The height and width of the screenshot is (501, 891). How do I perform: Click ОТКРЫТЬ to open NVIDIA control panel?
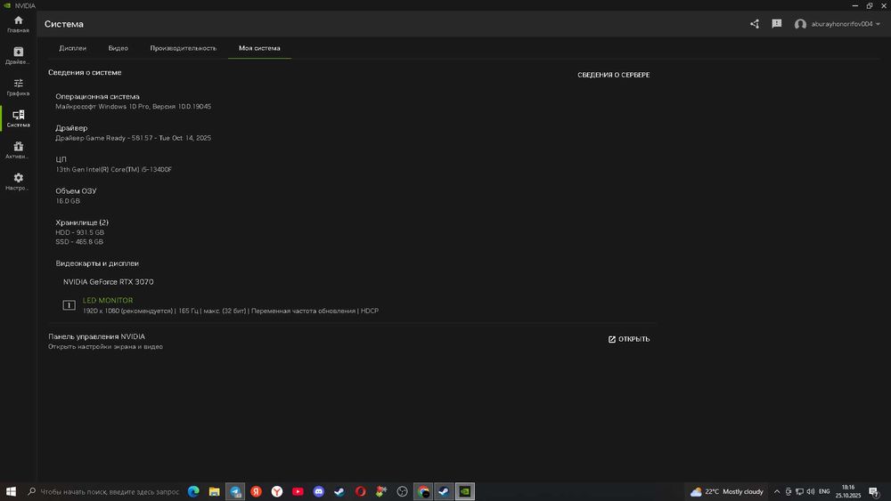click(629, 339)
